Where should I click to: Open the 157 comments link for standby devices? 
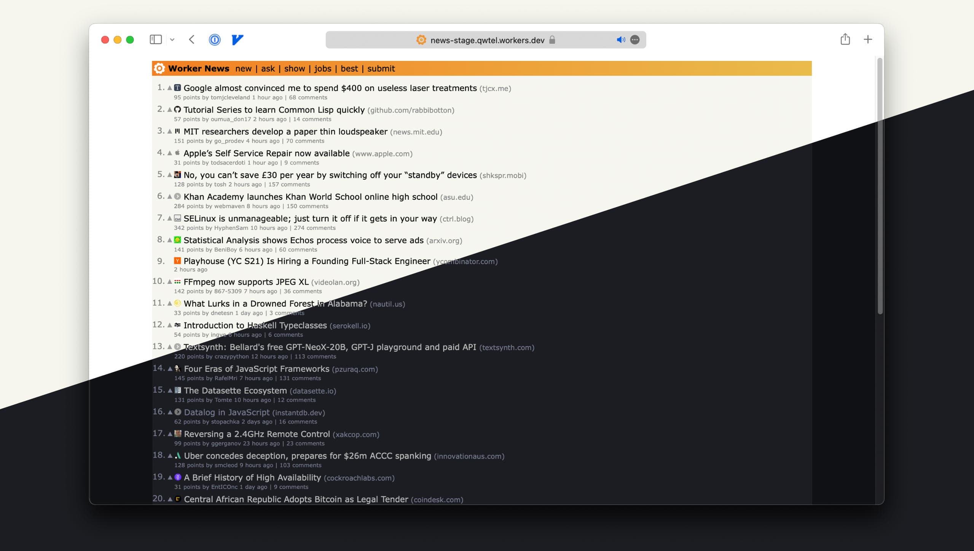pyautogui.click(x=289, y=185)
